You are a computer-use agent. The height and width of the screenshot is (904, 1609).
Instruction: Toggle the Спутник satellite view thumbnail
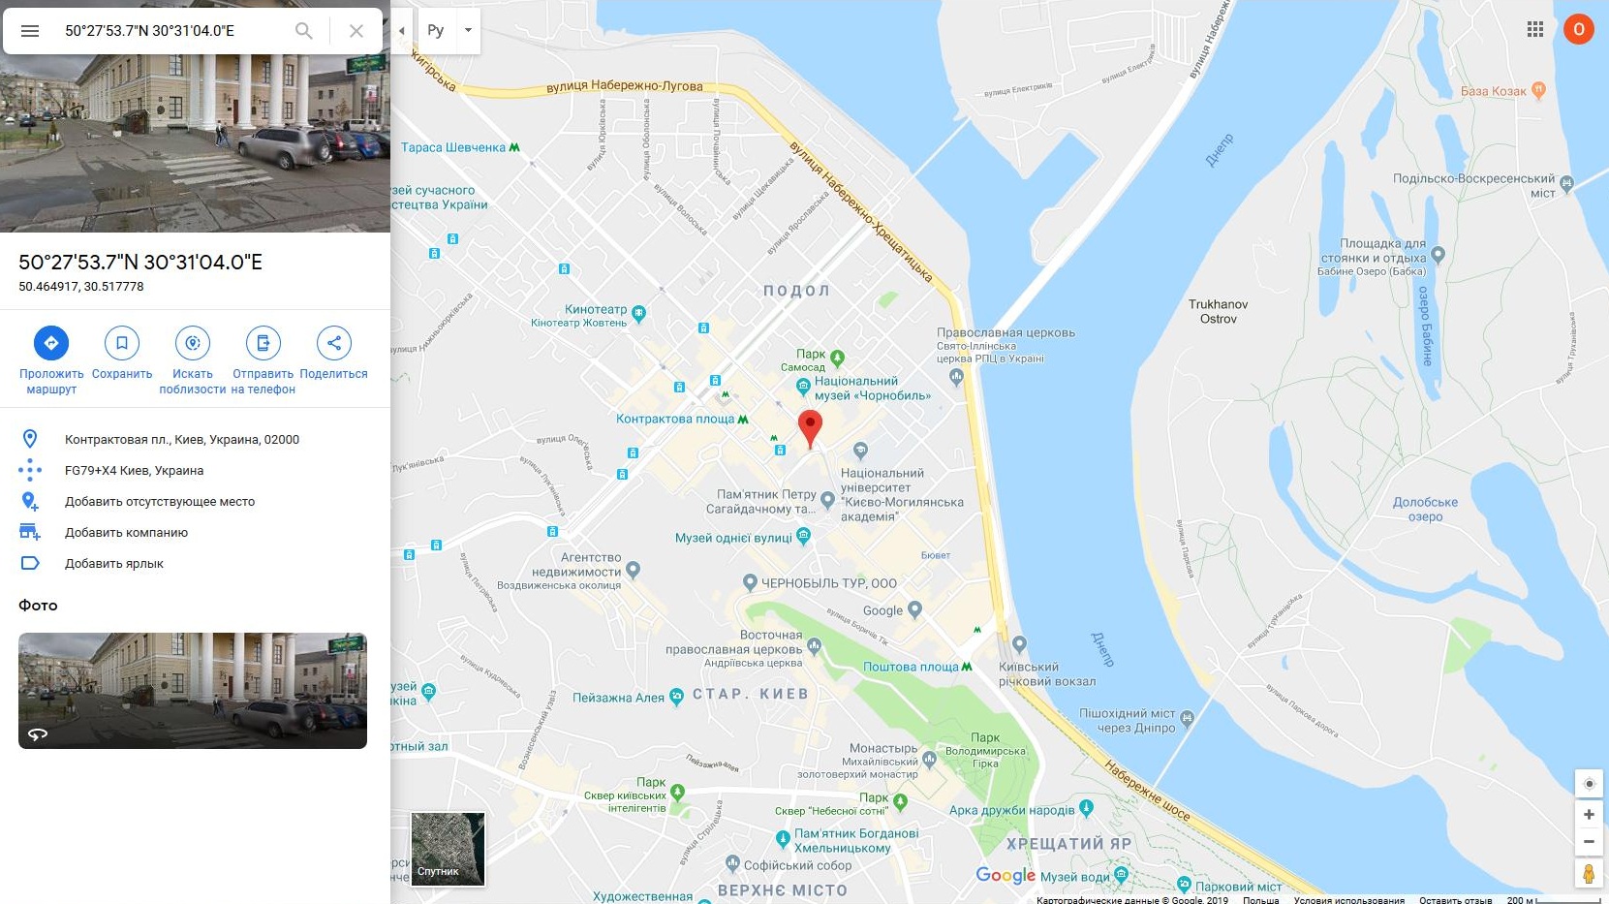pyautogui.click(x=448, y=849)
